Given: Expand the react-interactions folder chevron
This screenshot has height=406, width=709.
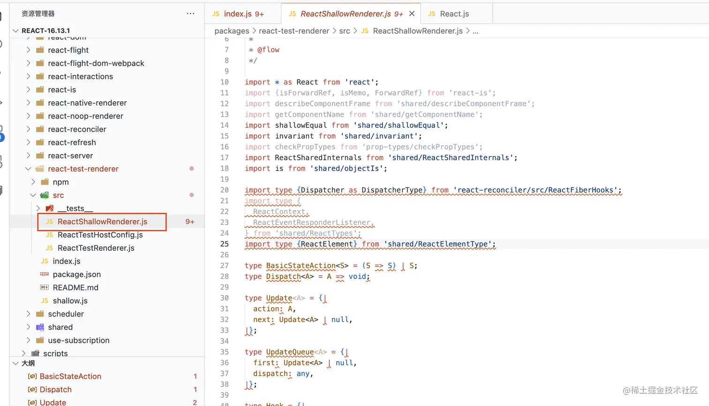Looking at the screenshot, I should pos(28,76).
